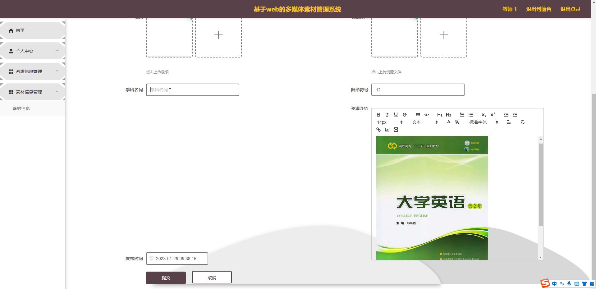The image size is (596, 289).
Task: Decrease indent in the editor
Action: (x=506, y=115)
